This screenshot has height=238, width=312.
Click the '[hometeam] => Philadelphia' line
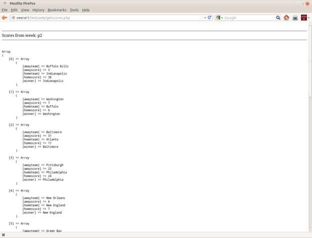tap(45, 172)
